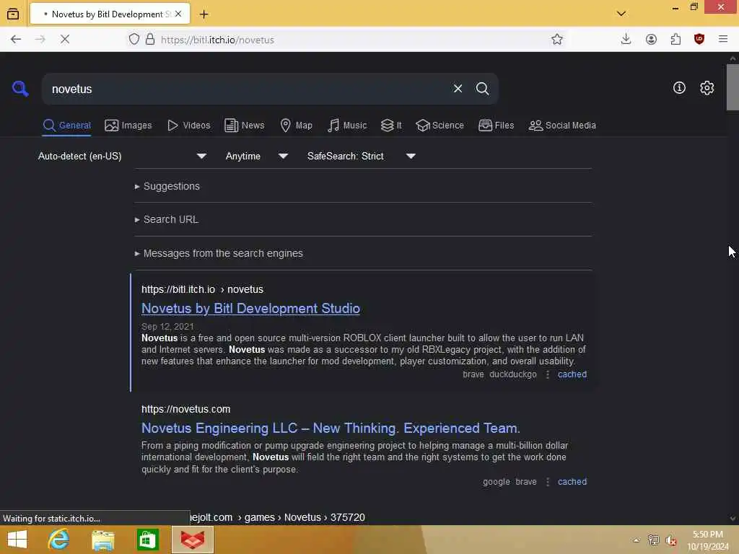Click red browser icon in taskbar
Screen dimensions: 739x554
click(x=193, y=540)
